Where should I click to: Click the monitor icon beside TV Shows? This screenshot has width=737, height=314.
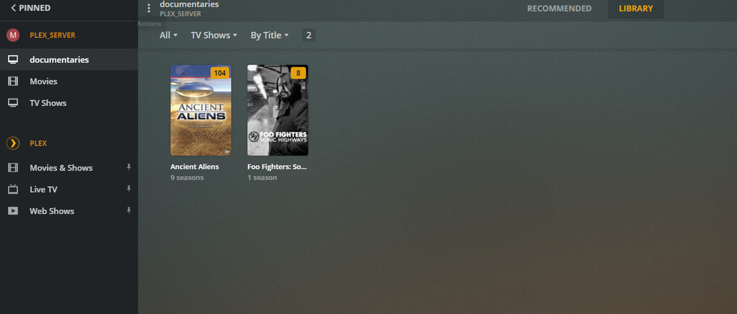click(x=13, y=103)
